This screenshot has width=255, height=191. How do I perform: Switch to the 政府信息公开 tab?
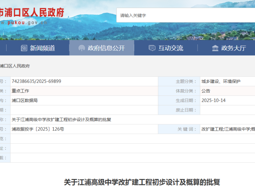(106, 48)
